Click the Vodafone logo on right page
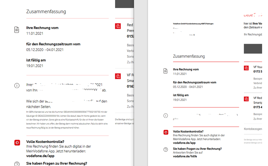The image size is (268, 166). pos(166,132)
